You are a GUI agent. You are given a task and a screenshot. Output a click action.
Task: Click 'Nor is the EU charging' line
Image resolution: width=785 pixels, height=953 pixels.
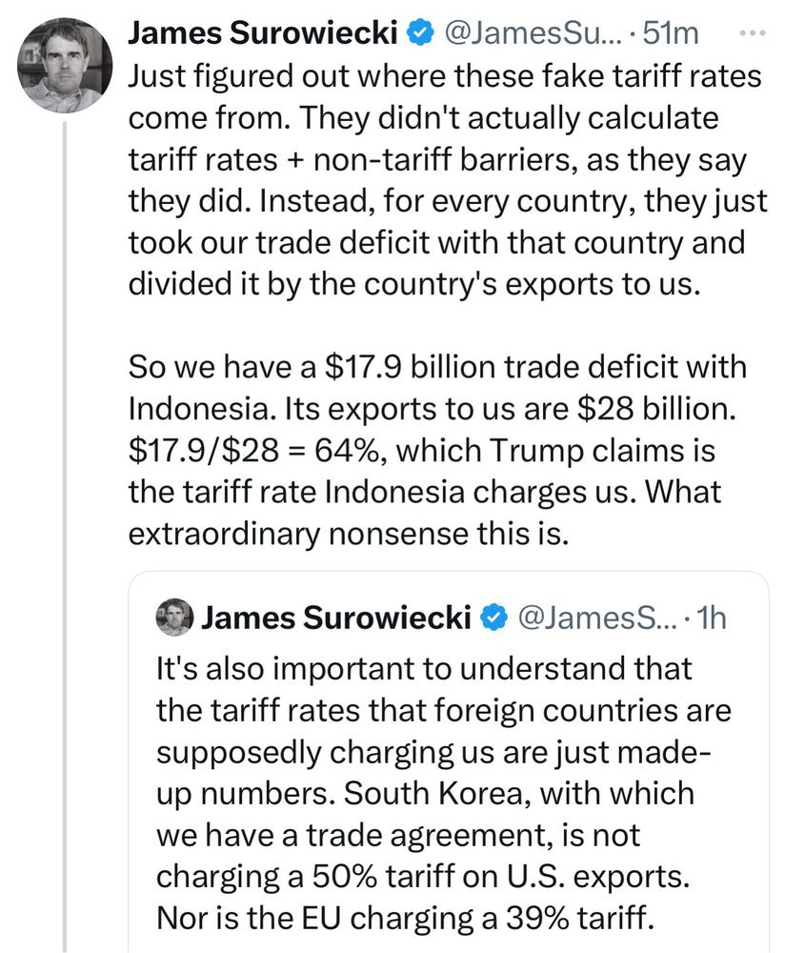click(x=405, y=919)
